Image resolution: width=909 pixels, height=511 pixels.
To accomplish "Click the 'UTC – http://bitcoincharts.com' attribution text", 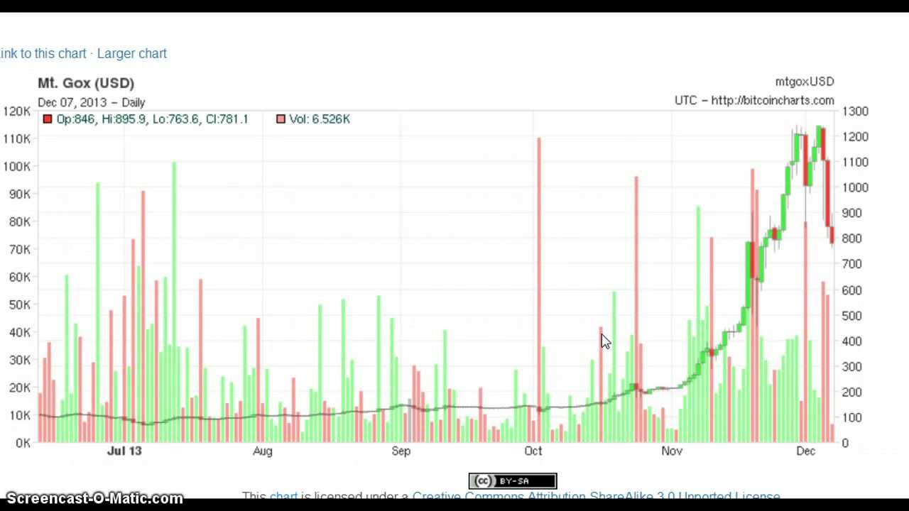I will tap(754, 101).
